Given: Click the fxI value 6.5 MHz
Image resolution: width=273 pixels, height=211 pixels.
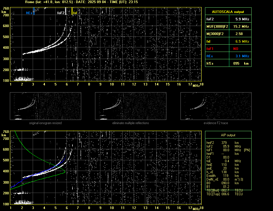Looking at the screenshot, I should (242, 41).
